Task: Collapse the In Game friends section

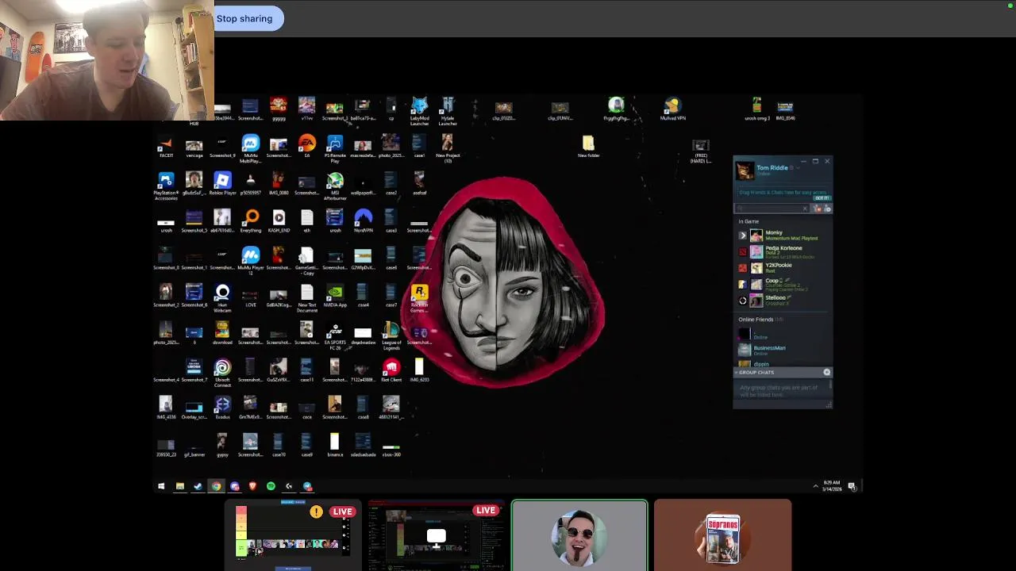Action: pos(749,221)
